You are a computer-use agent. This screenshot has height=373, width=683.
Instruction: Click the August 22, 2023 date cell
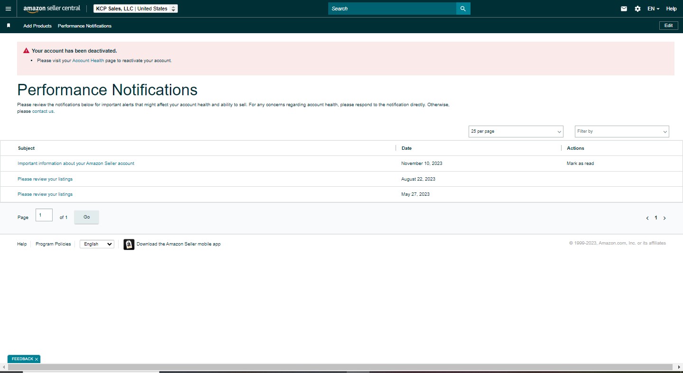click(418, 179)
